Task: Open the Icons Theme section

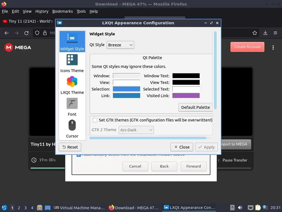Action: [72, 63]
